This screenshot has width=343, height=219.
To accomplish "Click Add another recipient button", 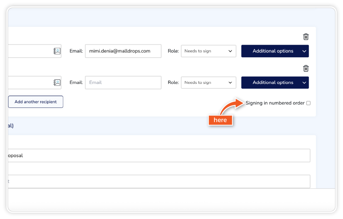I will click(36, 102).
